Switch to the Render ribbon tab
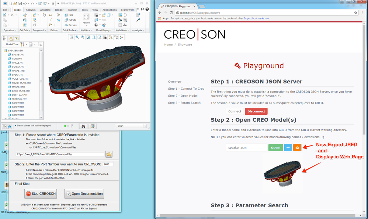 pos(59,10)
